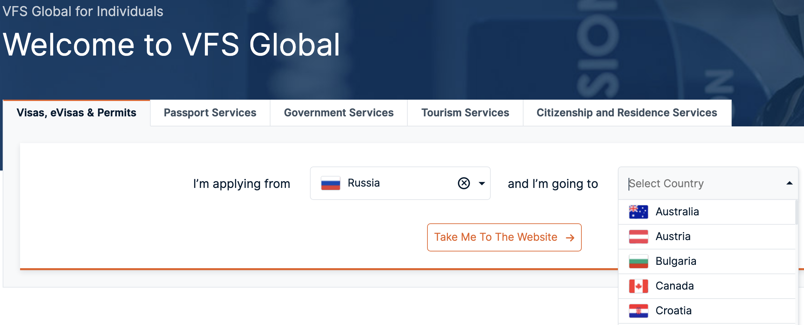Clear the selected Russia country
The height and width of the screenshot is (325, 804).
point(464,183)
